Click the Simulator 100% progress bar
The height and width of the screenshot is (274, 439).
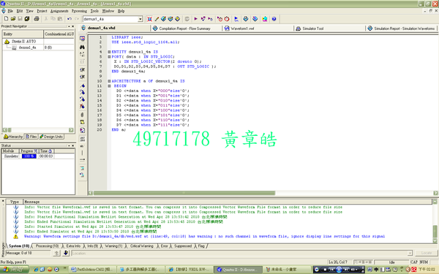pos(29,156)
